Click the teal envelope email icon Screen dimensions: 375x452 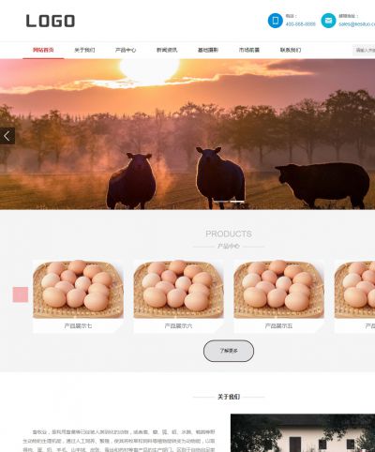click(x=328, y=21)
